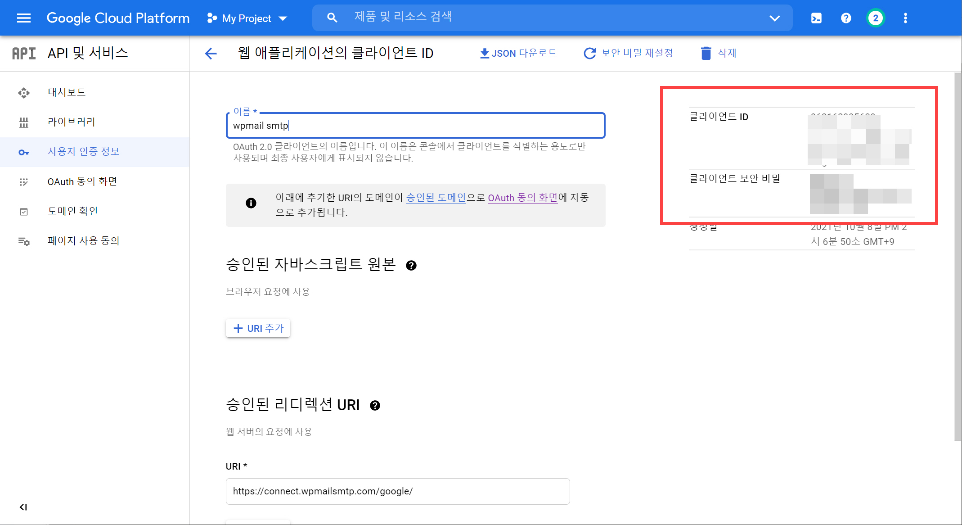Screen dimensions: 962x525
Task: Click JSON 다운로드 button
Action: [x=518, y=53]
